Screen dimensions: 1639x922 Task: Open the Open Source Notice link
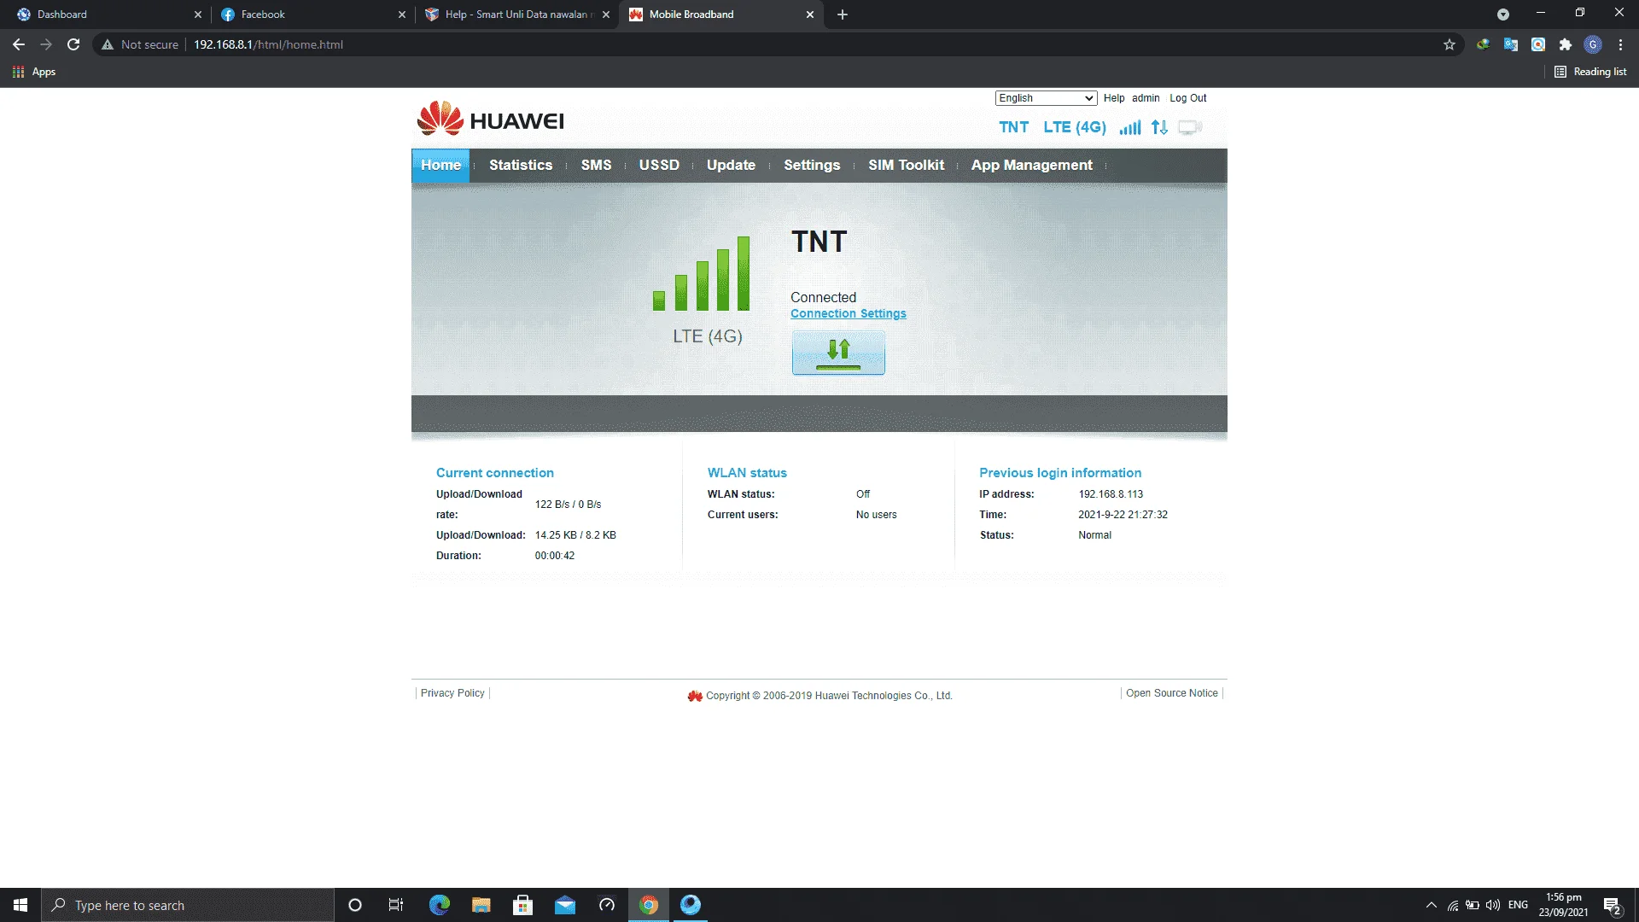point(1172,693)
